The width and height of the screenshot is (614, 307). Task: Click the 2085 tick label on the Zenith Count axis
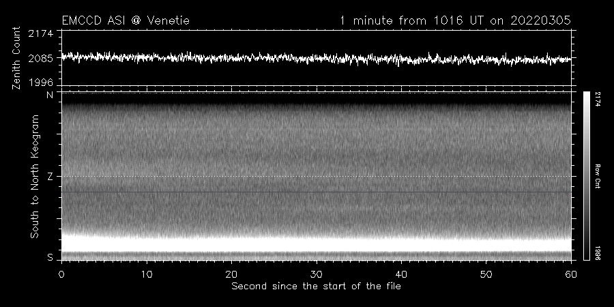pyautogui.click(x=40, y=59)
